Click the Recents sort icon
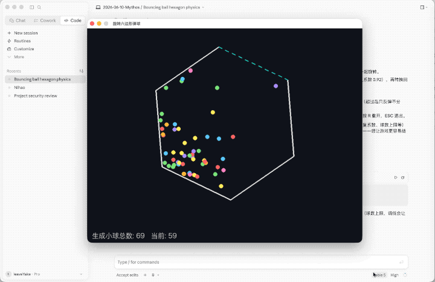435x282 pixels. tap(82, 71)
